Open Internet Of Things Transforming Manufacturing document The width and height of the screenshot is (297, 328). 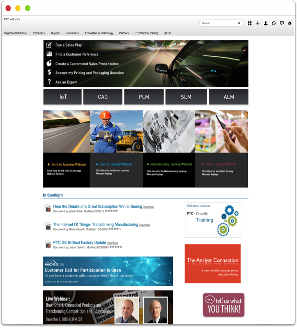(x=95, y=224)
